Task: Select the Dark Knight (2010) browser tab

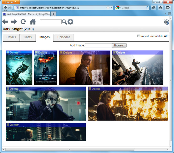Action: tap(26, 14)
